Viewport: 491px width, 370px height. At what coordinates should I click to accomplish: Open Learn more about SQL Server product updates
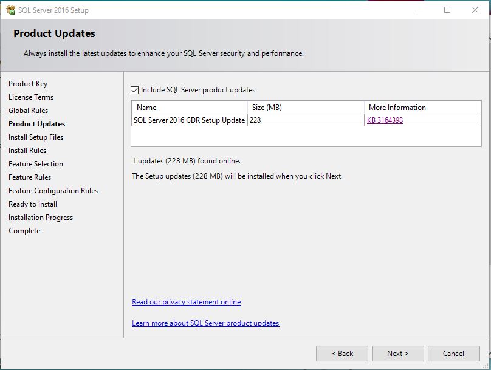pyautogui.click(x=206, y=323)
